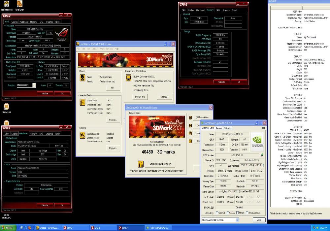
Task: Click the taskbar clock showing 9:33 PM
Action: click(x=323, y=228)
